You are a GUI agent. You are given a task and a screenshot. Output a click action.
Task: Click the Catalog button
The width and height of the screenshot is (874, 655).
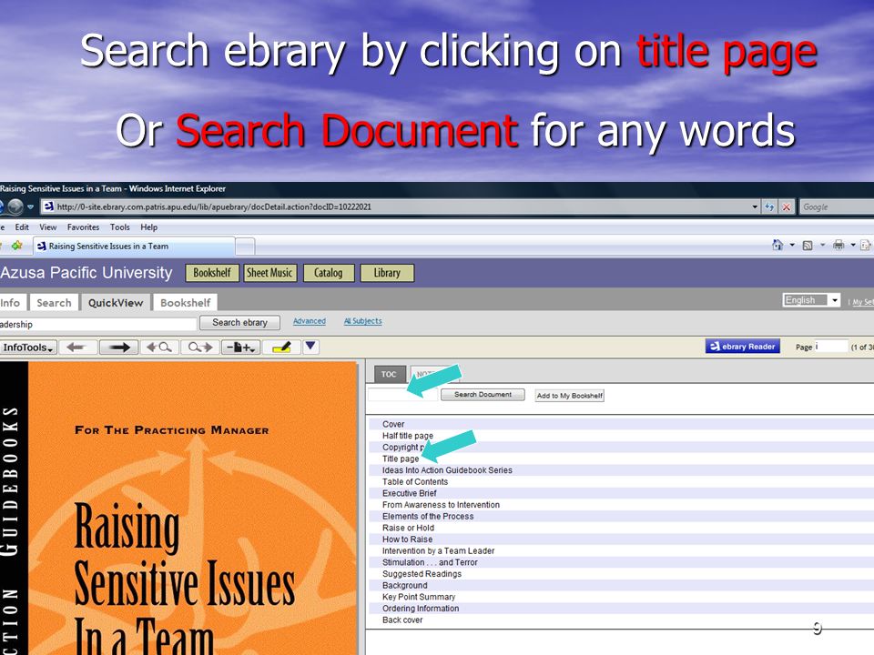tap(329, 273)
